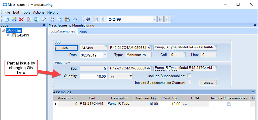Click the Type field showing Manufacture
258x120 pixels.
(138, 55)
